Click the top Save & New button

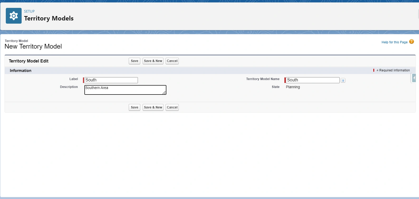tap(153, 61)
